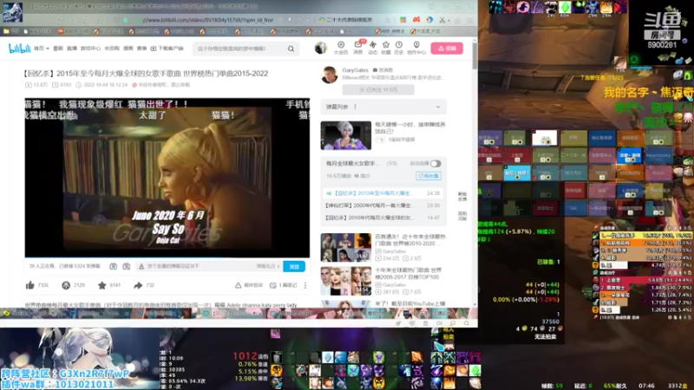This screenshot has height=390, width=694.
Task: Like the video with thumbs-up icon
Action: pyautogui.click(x=30, y=285)
